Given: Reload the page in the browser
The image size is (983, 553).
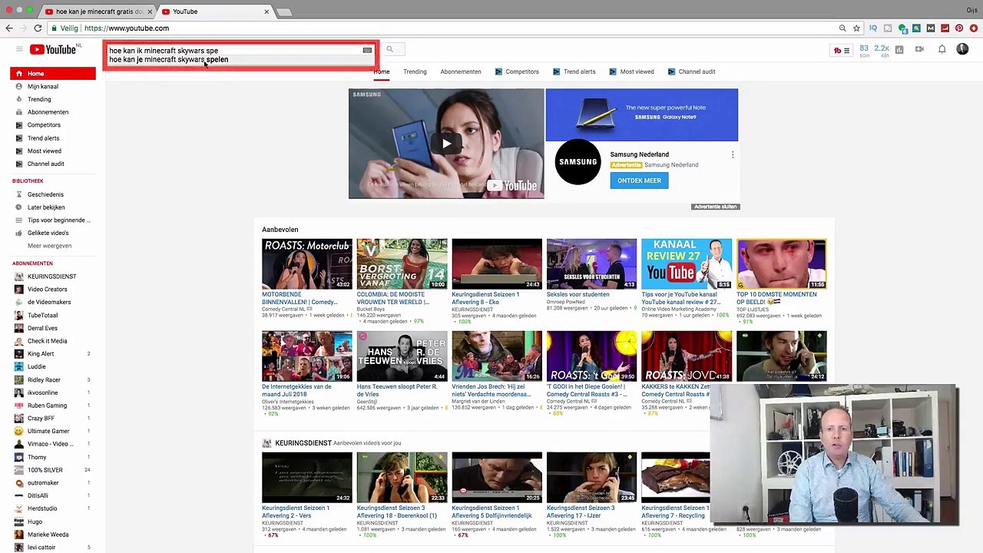Looking at the screenshot, I should [x=38, y=28].
